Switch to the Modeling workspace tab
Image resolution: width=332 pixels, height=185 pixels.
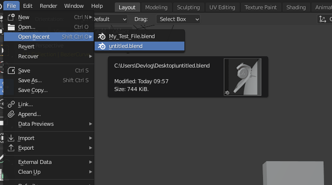point(156,7)
